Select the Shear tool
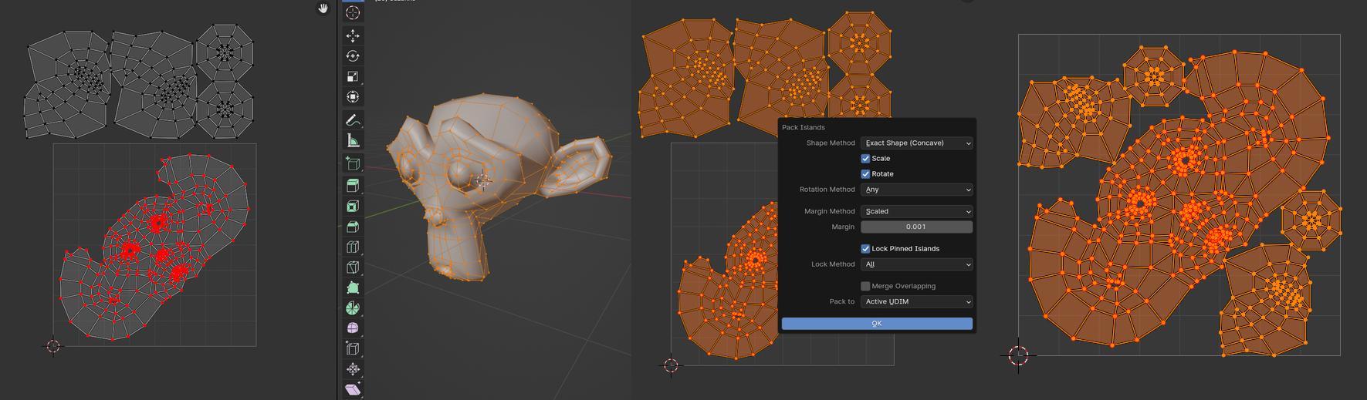Image resolution: width=1367 pixels, height=400 pixels. point(353,389)
